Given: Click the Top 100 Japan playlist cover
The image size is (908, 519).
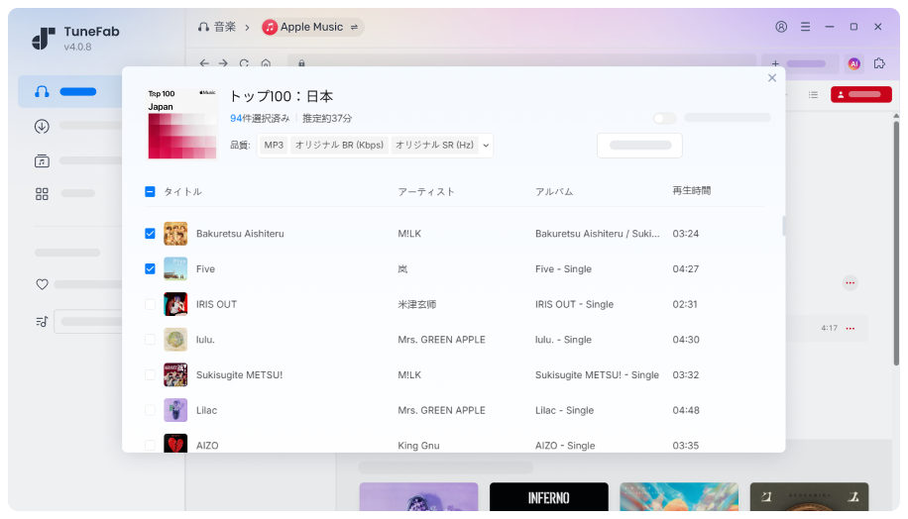Looking at the screenshot, I should pyautogui.click(x=182, y=124).
